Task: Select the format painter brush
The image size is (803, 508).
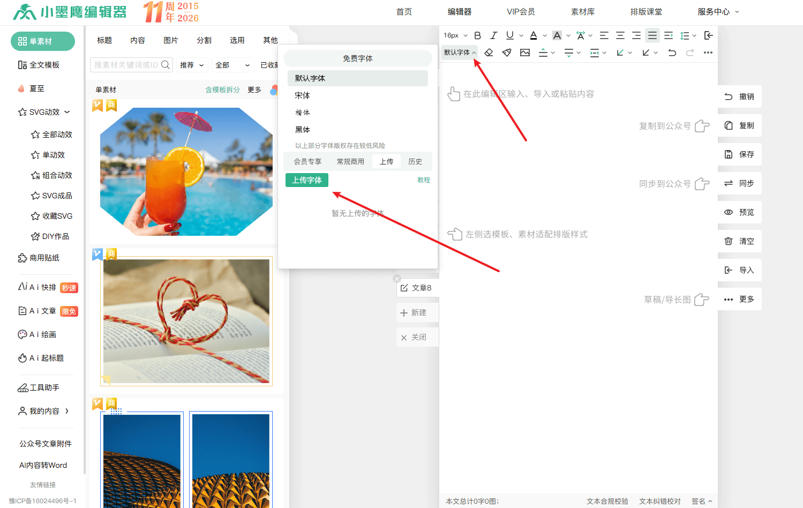Action: pos(507,53)
